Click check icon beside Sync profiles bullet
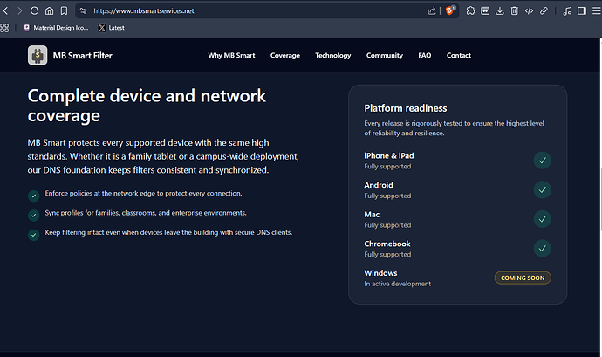This screenshot has height=357, width=602. (x=33, y=216)
